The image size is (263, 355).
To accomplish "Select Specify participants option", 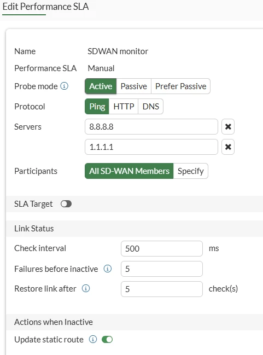I will [x=191, y=171].
